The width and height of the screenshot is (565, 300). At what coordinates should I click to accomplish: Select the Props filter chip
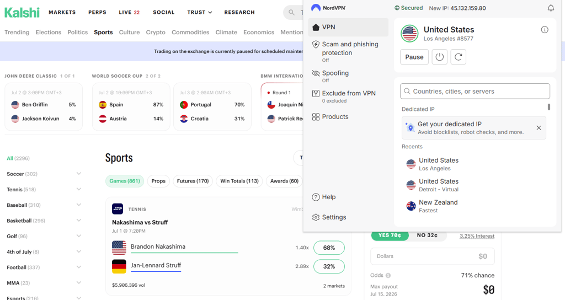coord(158,181)
